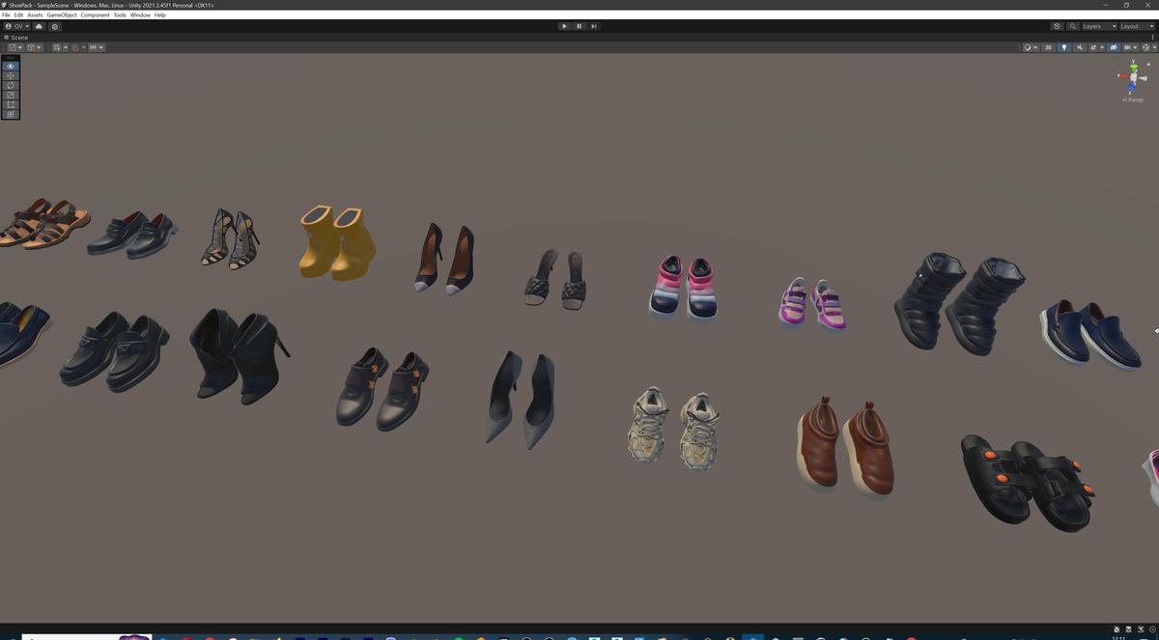Image resolution: width=1159 pixels, height=640 pixels.
Task: Select the Scale tool in the tools overlay
Action: pyautogui.click(x=10, y=95)
